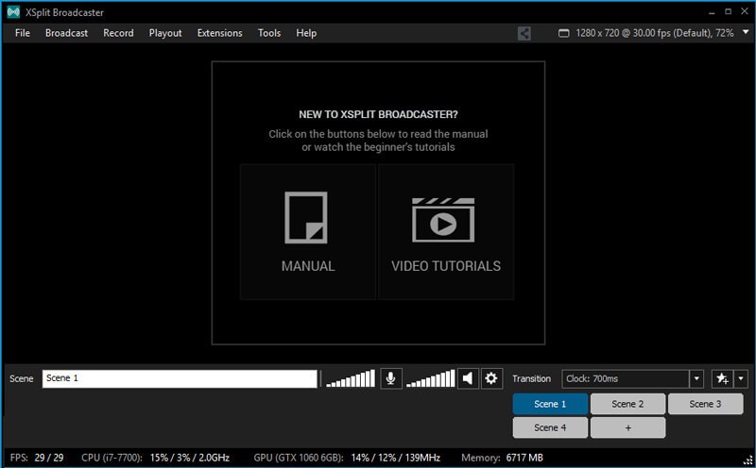This screenshot has height=468, width=756.
Task: Open the Broadcast menu
Action: tap(66, 33)
